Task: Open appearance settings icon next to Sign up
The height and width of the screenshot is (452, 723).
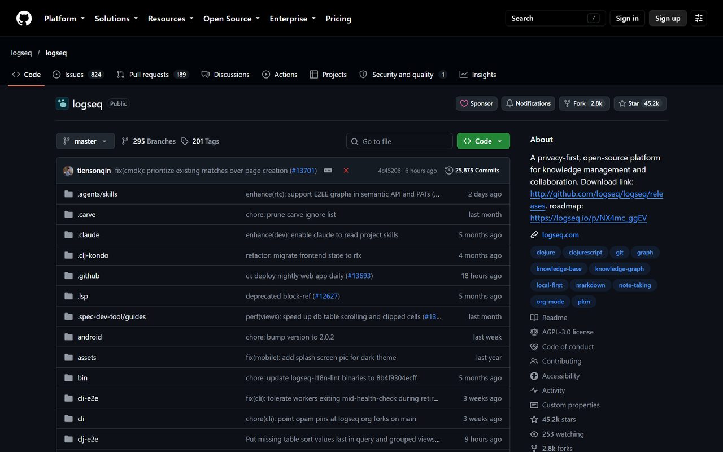Action: (x=699, y=18)
